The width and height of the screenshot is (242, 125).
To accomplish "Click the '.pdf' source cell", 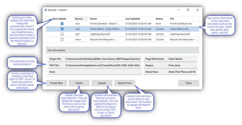I will pyautogui.click(x=77, y=34).
